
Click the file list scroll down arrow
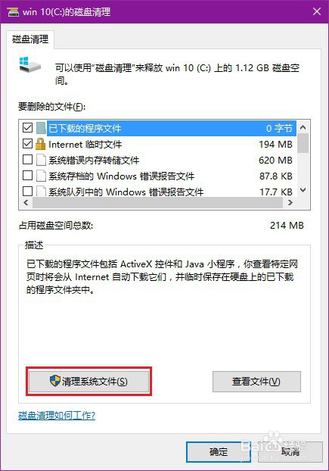click(303, 190)
